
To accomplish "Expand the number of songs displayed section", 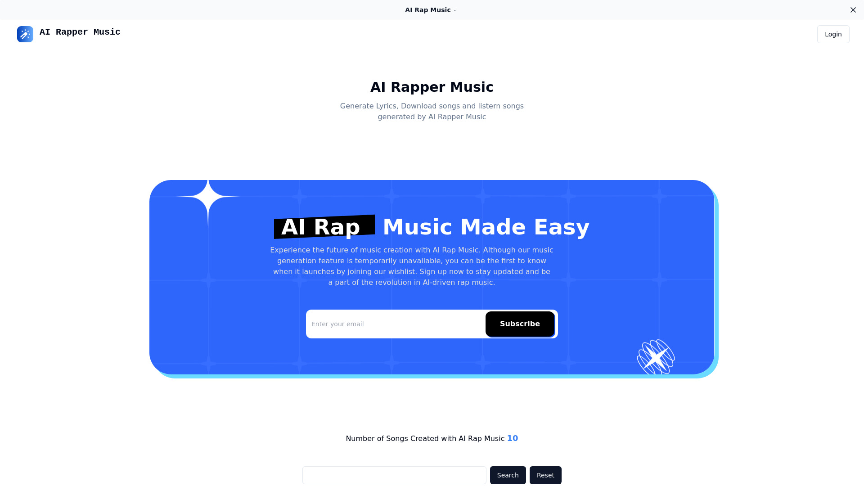I will coord(512,438).
